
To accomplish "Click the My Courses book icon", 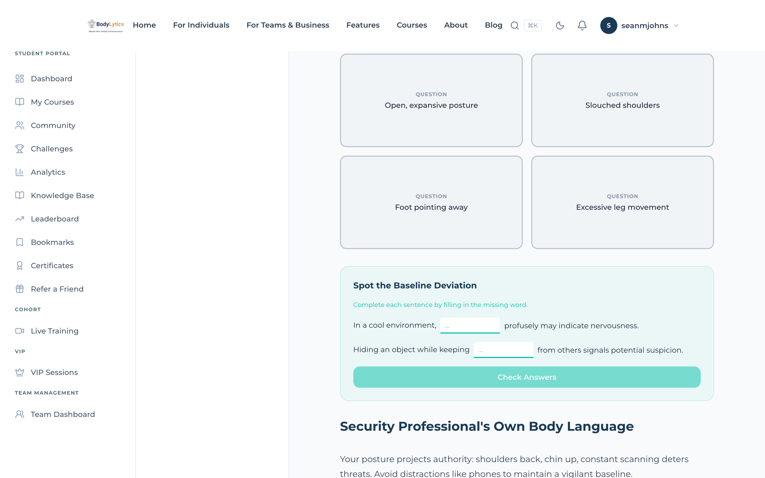I will (20, 102).
